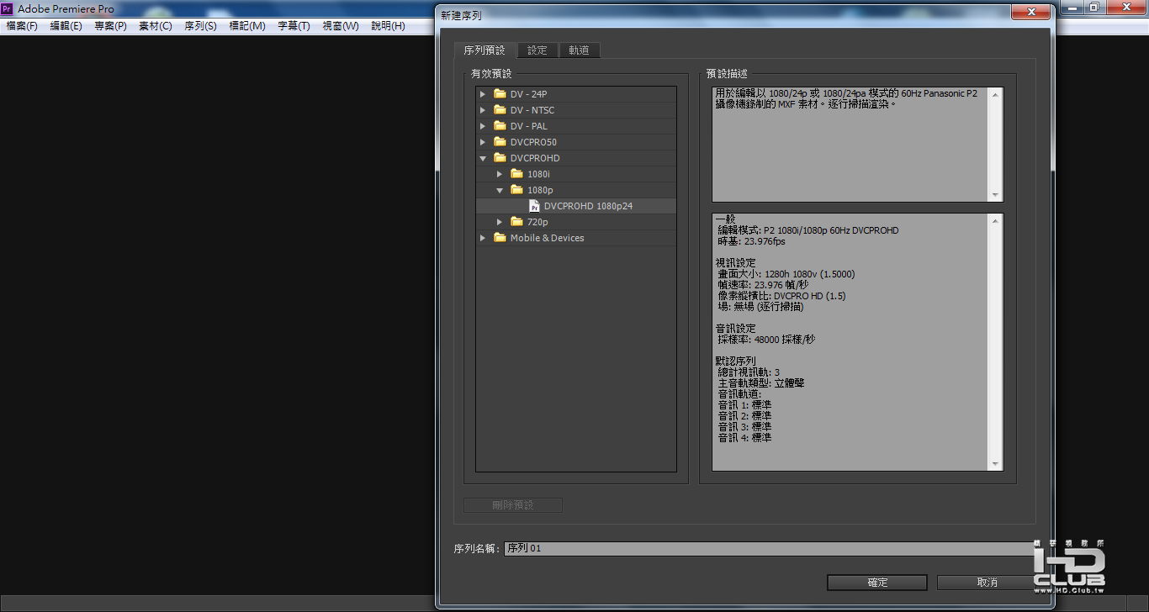Confirm with the 確定 button
1149x612 pixels.
(877, 583)
